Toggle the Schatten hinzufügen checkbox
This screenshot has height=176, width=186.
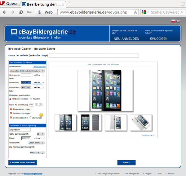click(11, 113)
